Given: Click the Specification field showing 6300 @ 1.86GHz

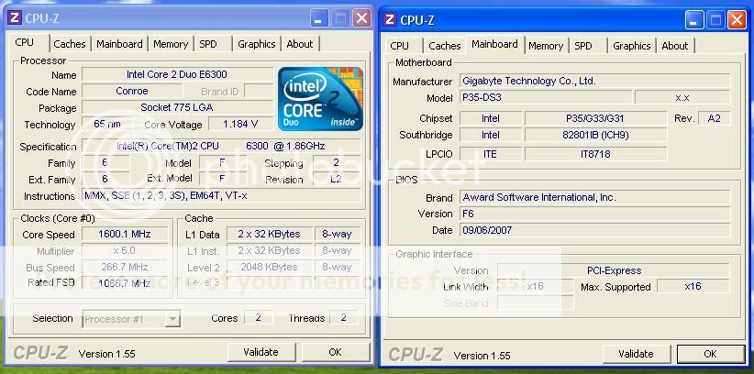Looking at the screenshot, I should click(x=221, y=146).
